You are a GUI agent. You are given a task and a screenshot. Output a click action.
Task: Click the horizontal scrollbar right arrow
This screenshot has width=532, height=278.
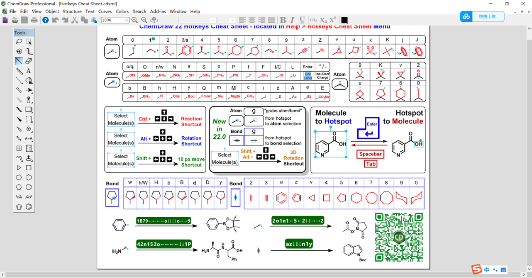click(524, 275)
